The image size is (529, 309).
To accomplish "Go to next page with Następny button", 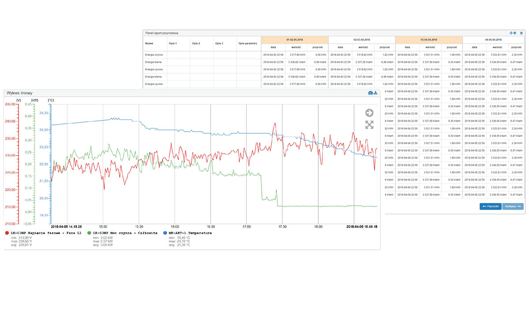I will pyautogui.click(x=513, y=206).
